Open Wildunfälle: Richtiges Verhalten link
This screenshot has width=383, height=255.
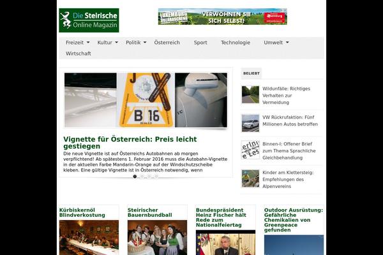[x=286, y=96]
